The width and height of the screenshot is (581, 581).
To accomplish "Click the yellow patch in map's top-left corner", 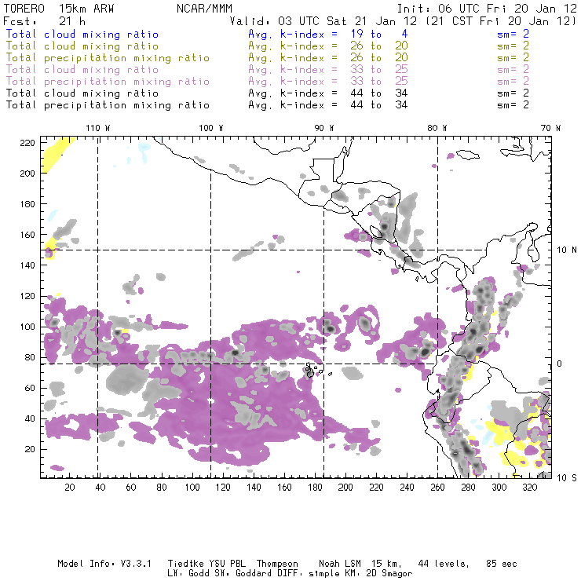I will [54, 154].
